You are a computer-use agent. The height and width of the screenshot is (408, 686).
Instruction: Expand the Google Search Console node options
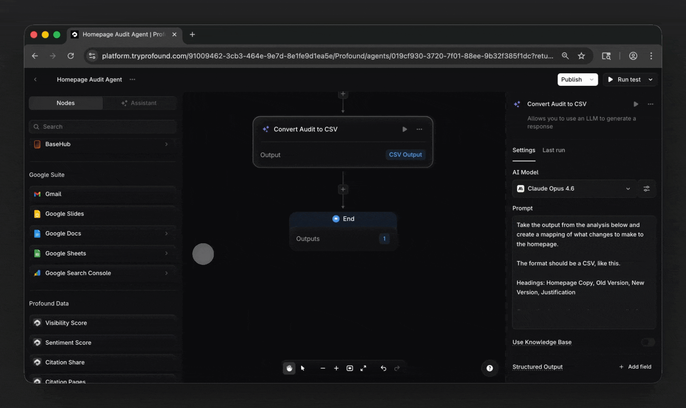[166, 273]
